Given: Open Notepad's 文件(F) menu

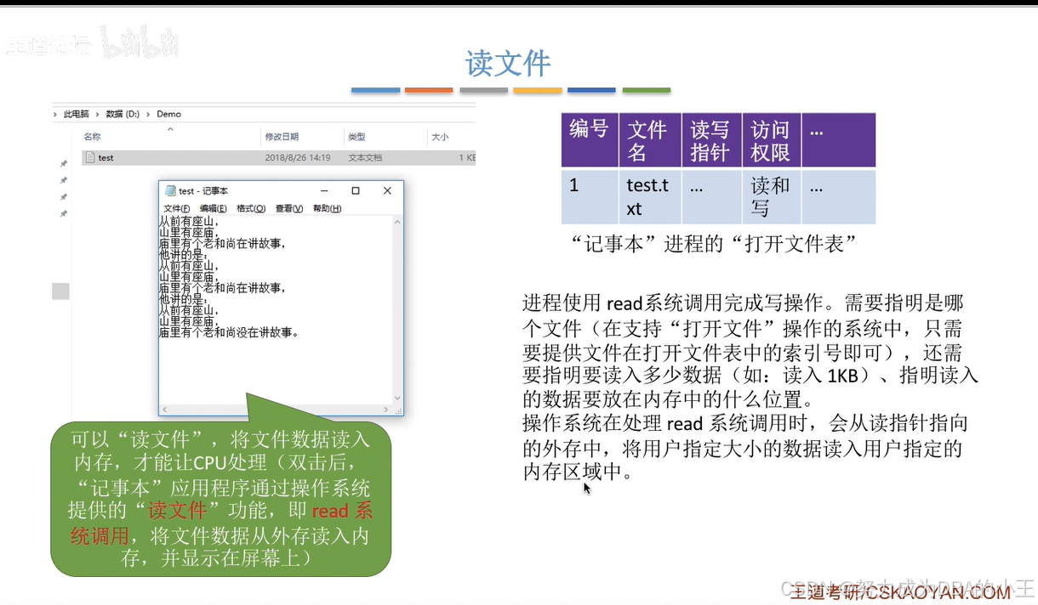Looking at the screenshot, I should (176, 208).
